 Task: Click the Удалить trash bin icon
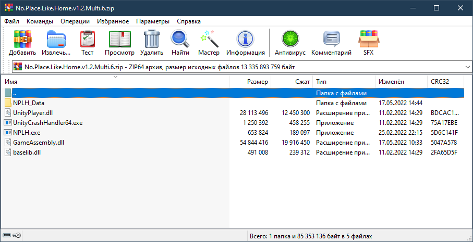tap(151, 43)
